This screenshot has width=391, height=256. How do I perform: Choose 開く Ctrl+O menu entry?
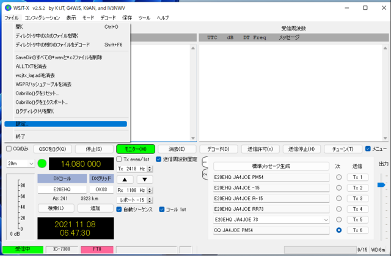(65, 27)
